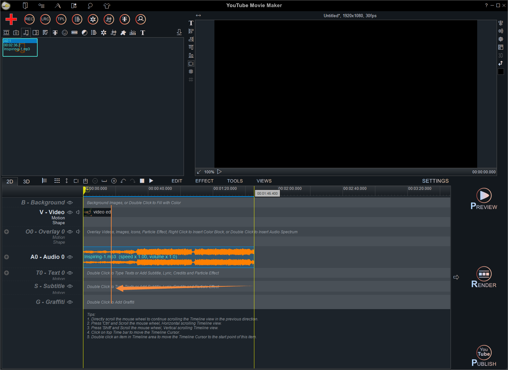This screenshot has height=370, width=508.
Task: Select the music note audio tab
Action: point(26,32)
